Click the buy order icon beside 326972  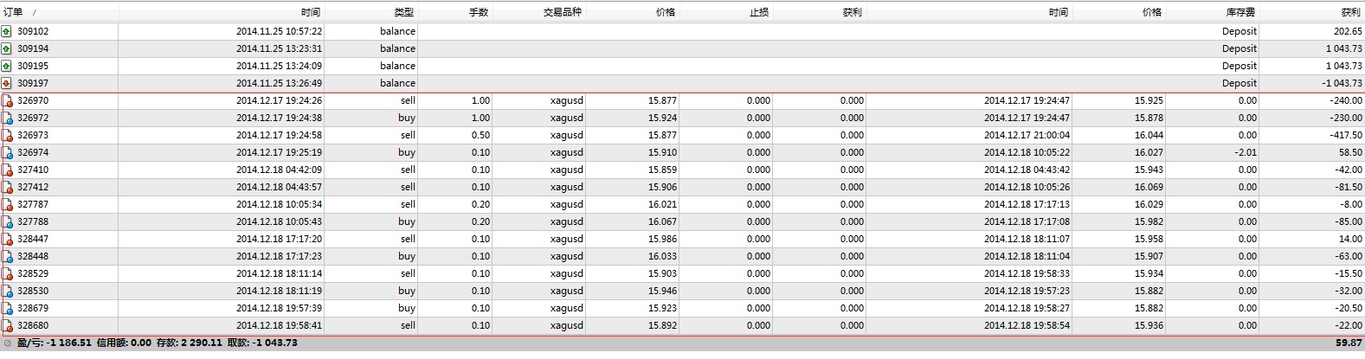tap(7, 118)
